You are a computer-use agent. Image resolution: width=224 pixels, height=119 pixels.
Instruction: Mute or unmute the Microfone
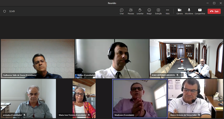pos(189,11)
